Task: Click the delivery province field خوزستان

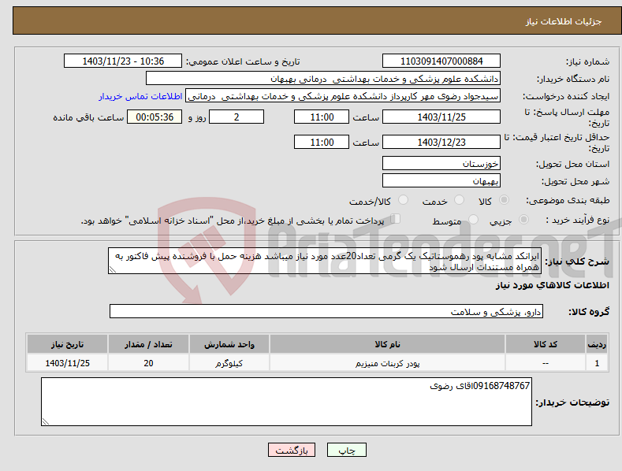Action: pyautogui.click(x=441, y=163)
